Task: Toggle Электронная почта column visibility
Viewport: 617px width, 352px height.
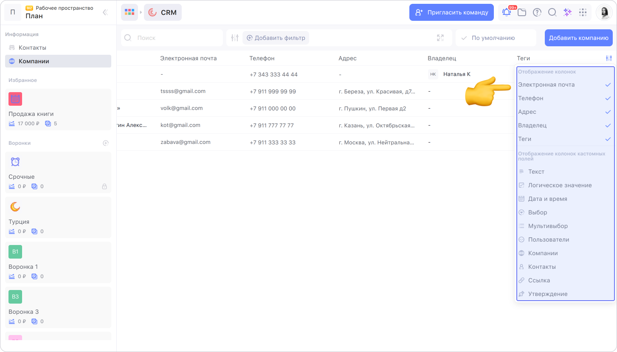Action: pos(565,84)
